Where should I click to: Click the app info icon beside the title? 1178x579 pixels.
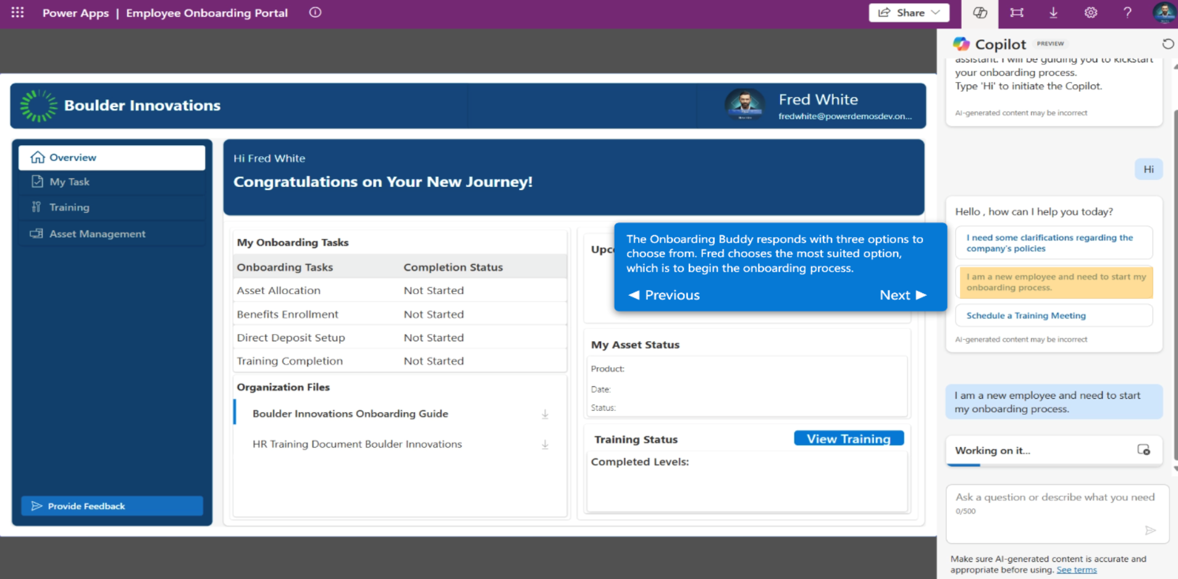coord(315,12)
